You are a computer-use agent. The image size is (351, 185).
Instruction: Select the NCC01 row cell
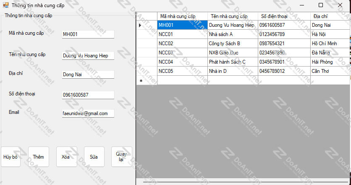point(182,34)
